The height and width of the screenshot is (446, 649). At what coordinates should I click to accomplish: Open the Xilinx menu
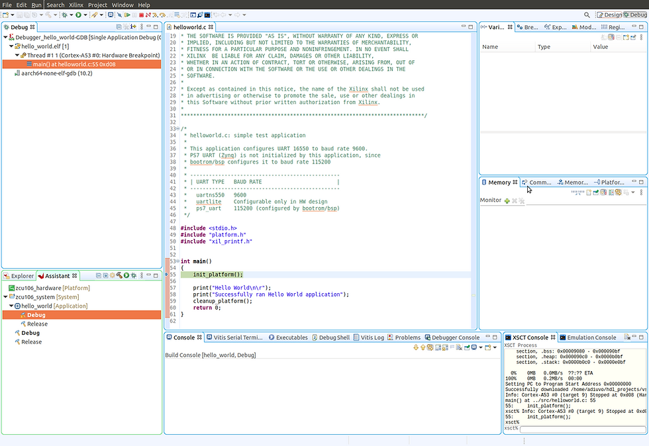76,5
